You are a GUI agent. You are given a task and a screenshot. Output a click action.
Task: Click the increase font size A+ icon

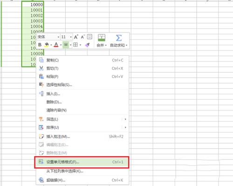click(76, 37)
